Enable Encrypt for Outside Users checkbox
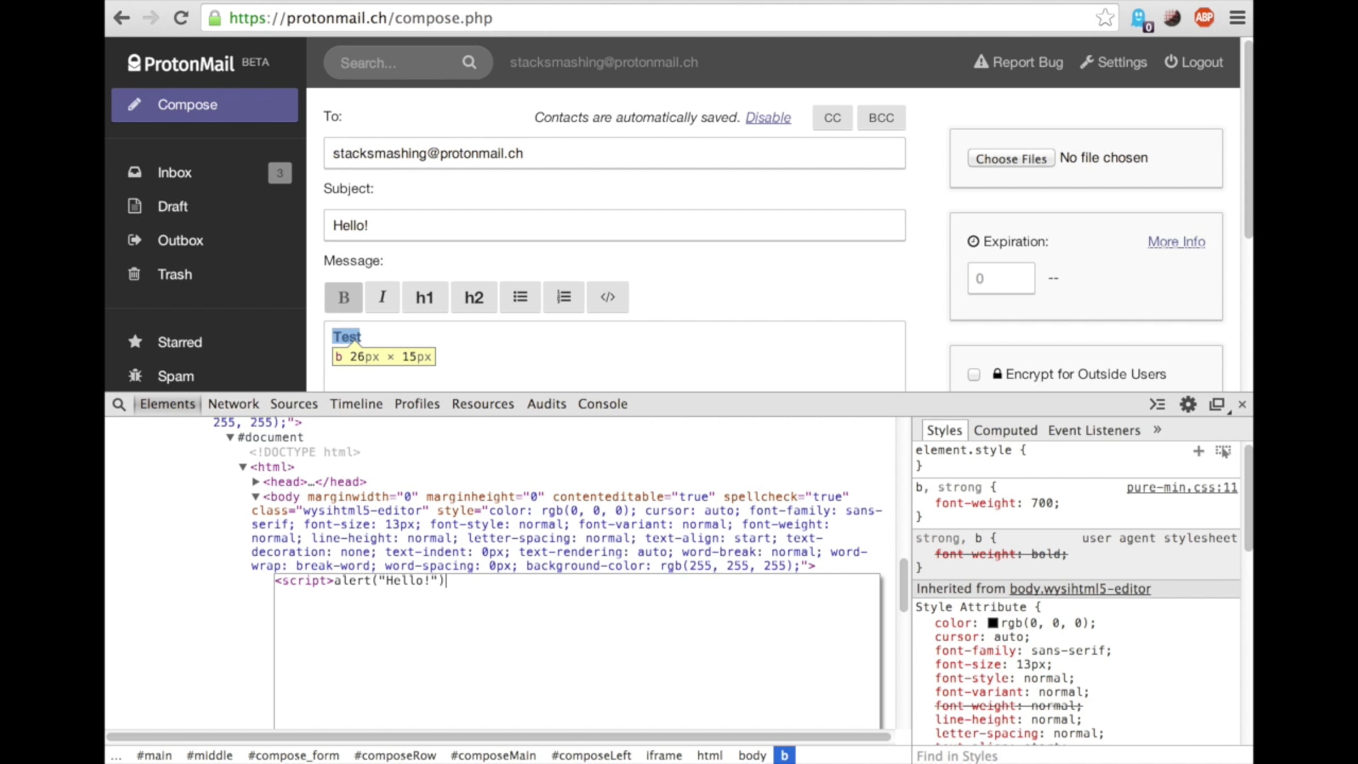Viewport: 1358px width, 764px height. click(x=974, y=375)
